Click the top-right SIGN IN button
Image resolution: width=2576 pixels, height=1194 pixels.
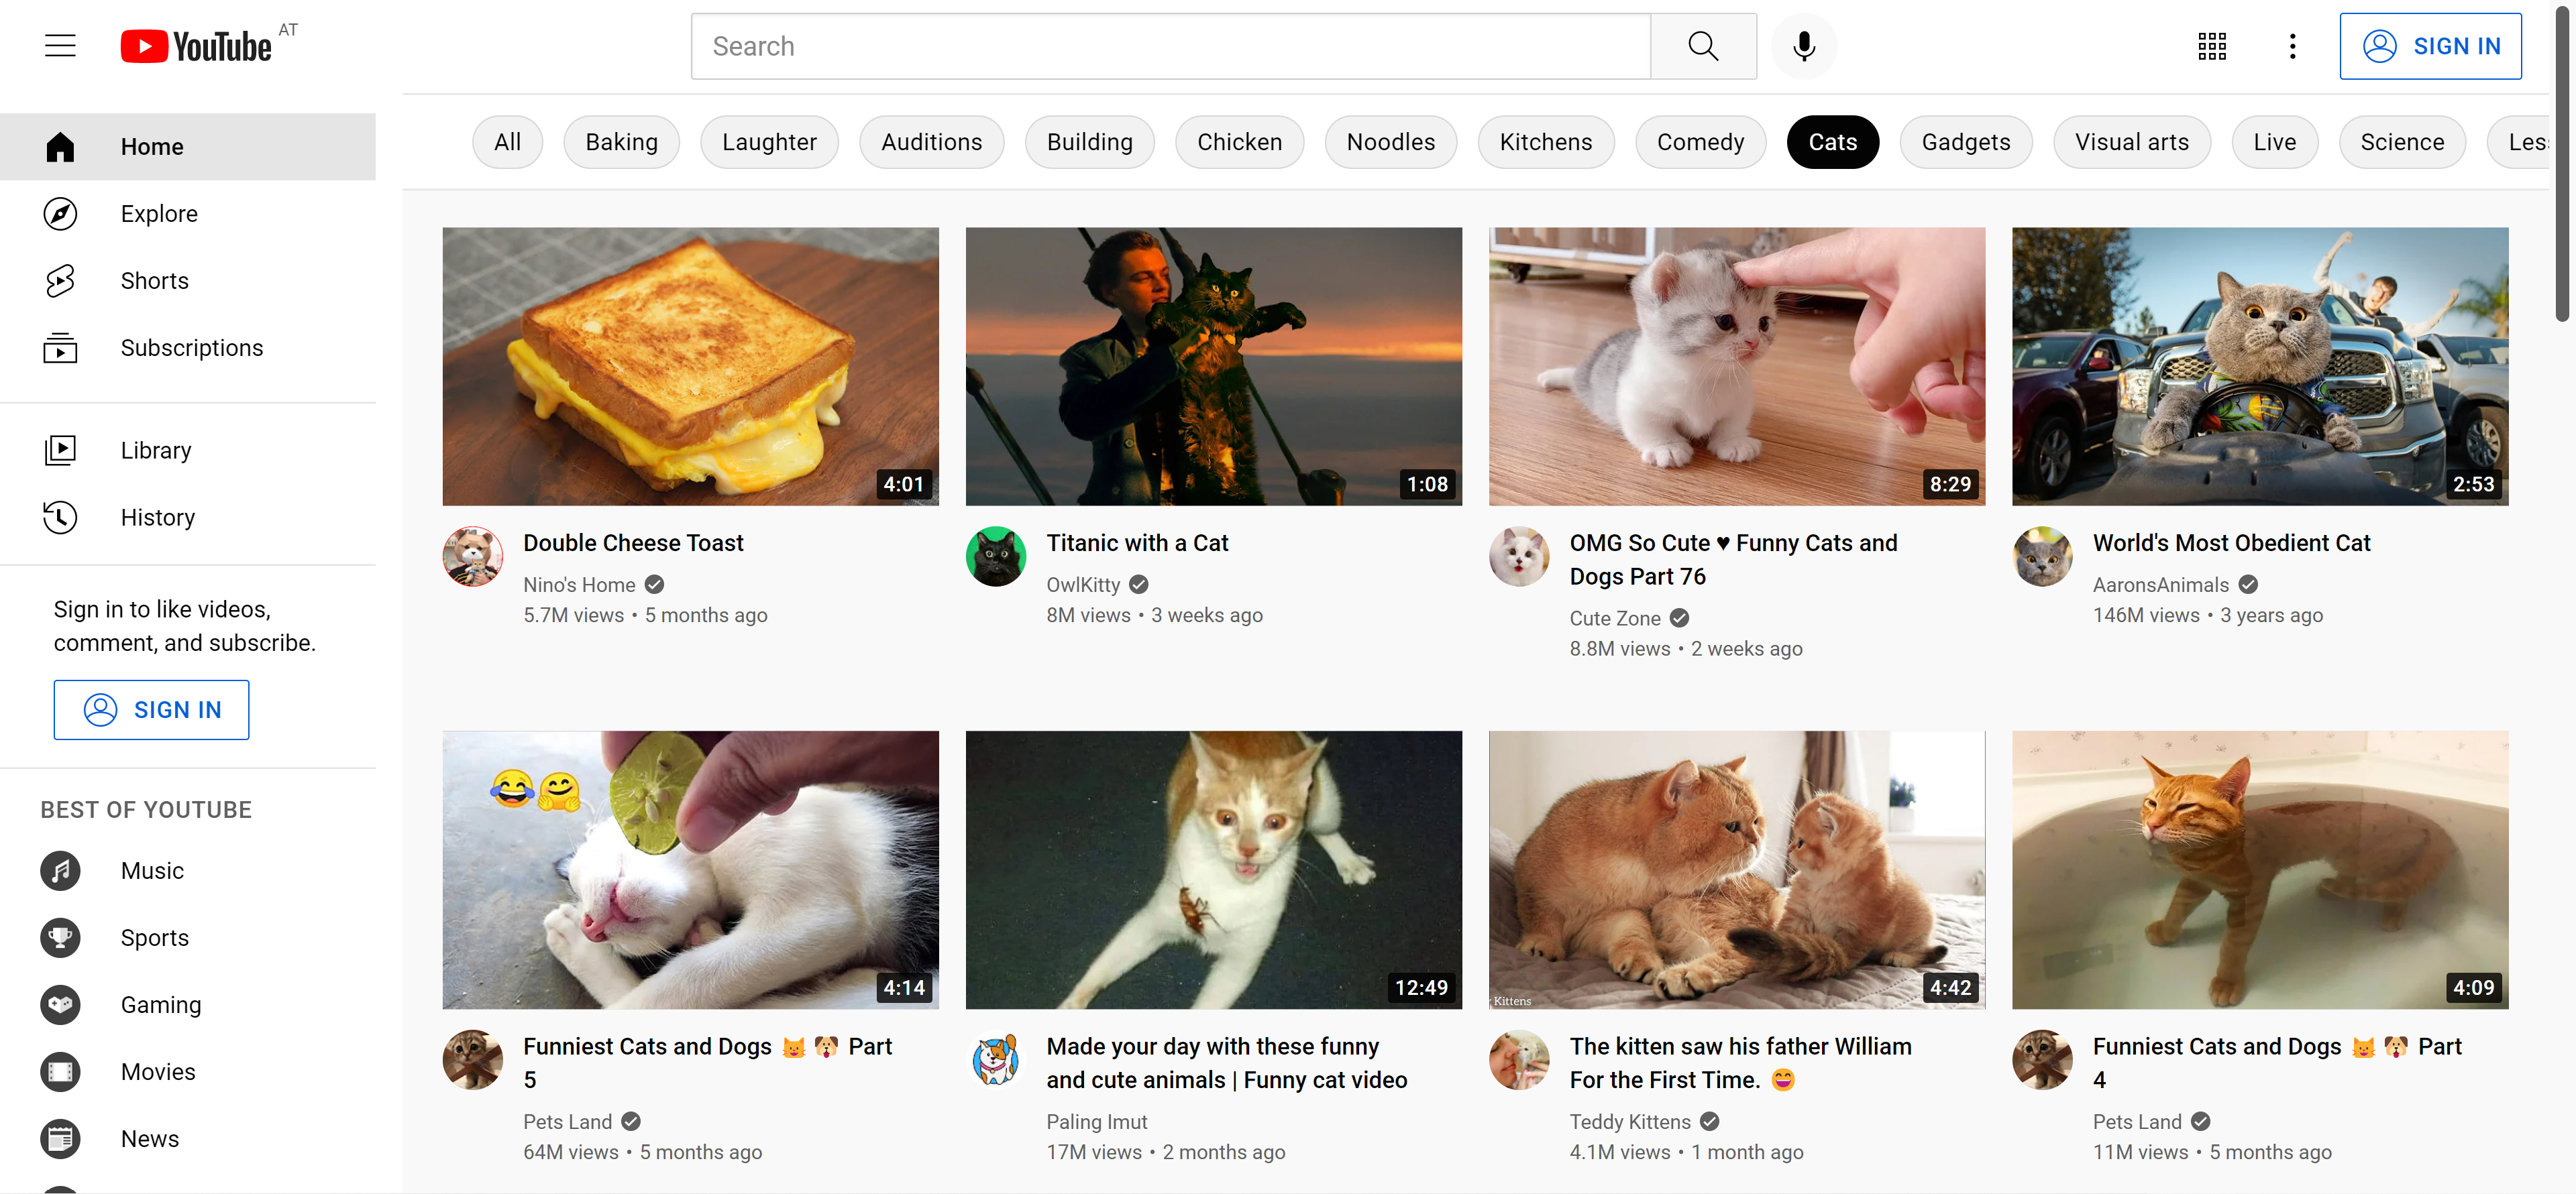click(x=2429, y=46)
